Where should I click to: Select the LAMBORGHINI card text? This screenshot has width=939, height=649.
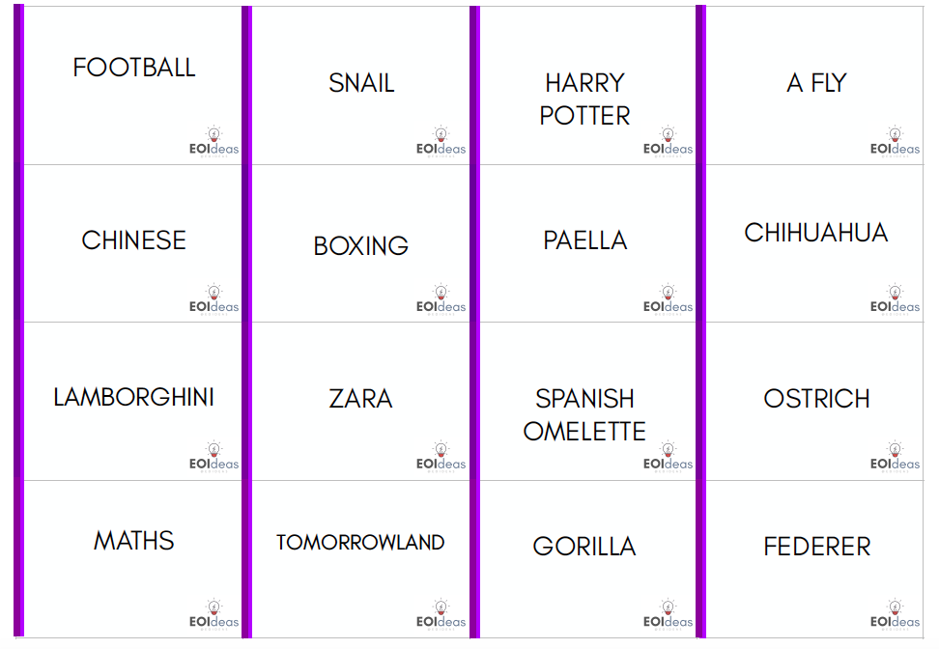coord(133,398)
